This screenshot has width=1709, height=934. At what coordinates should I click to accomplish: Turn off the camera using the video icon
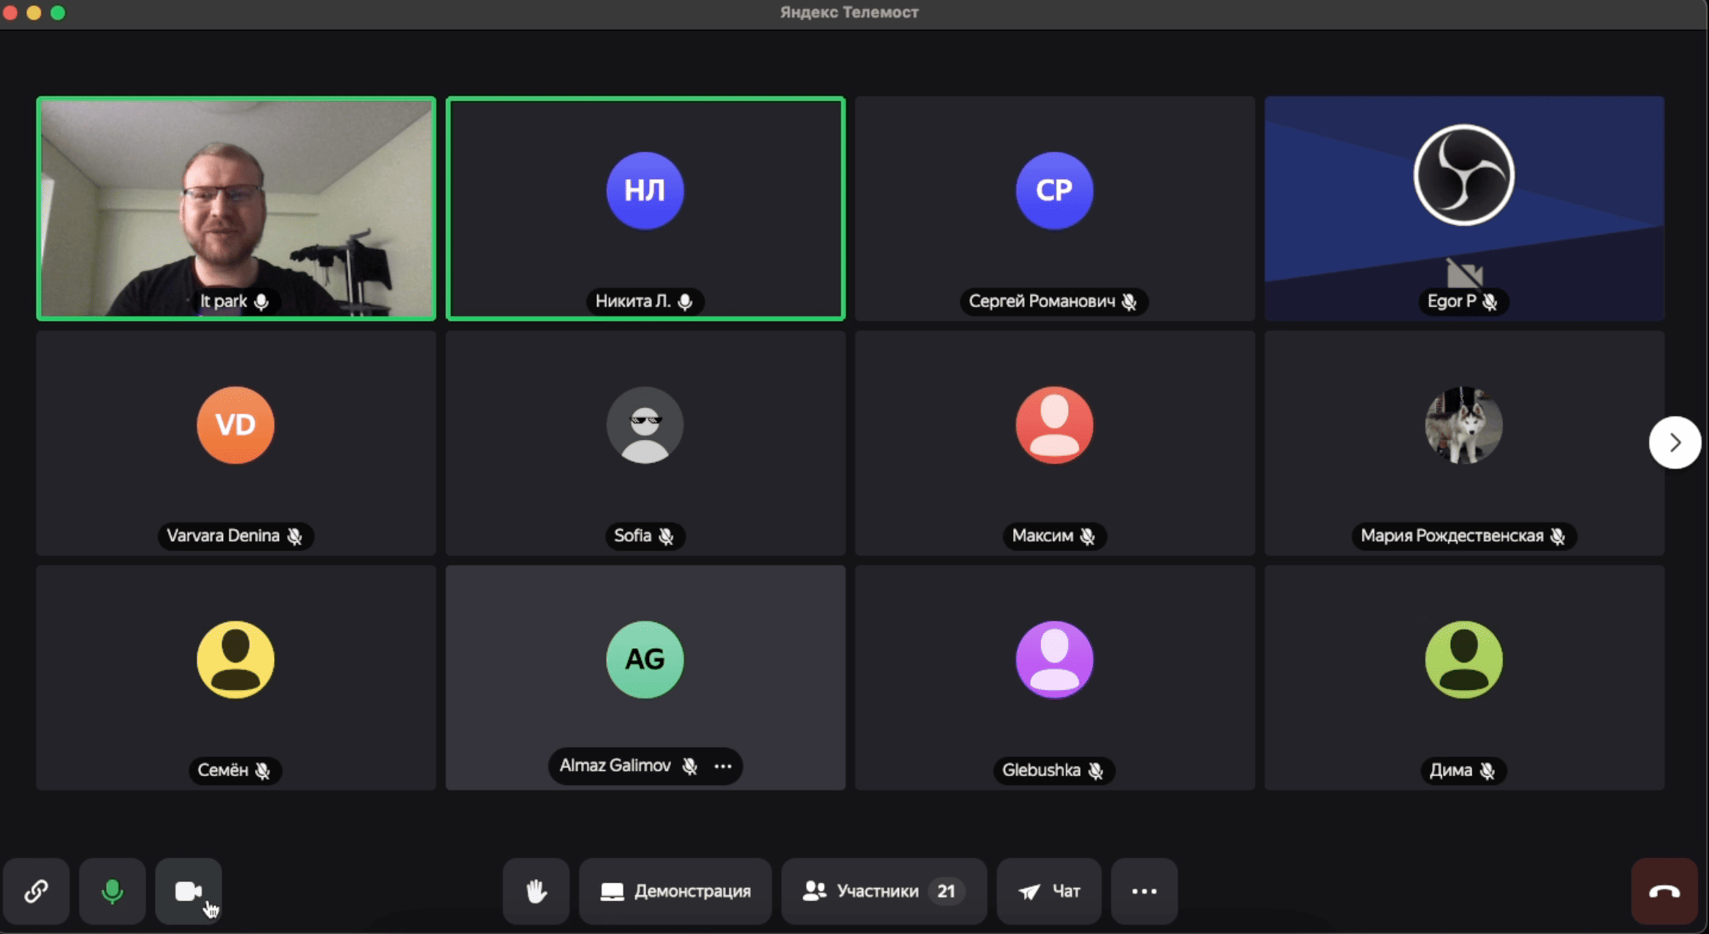[189, 891]
